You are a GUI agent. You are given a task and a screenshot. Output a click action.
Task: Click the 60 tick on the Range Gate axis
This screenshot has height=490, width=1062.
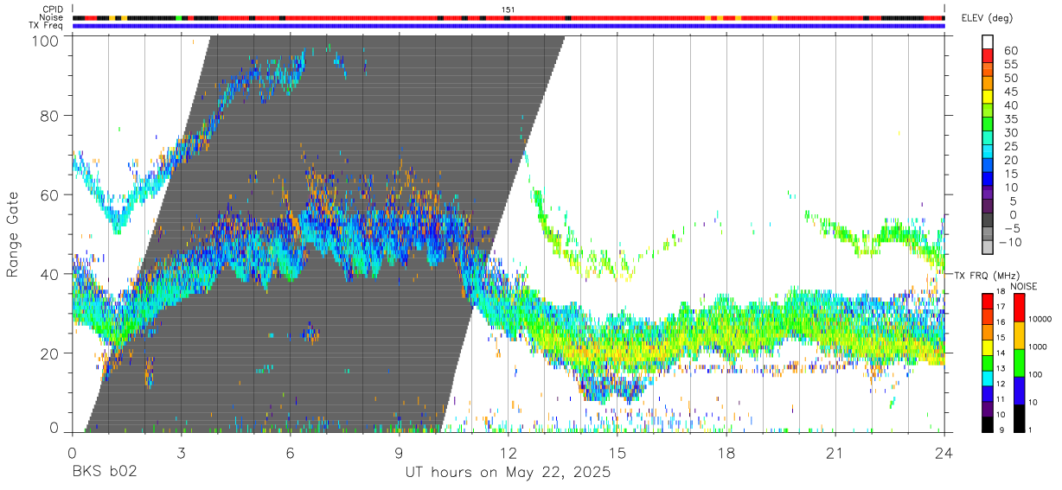pyautogui.click(x=51, y=195)
